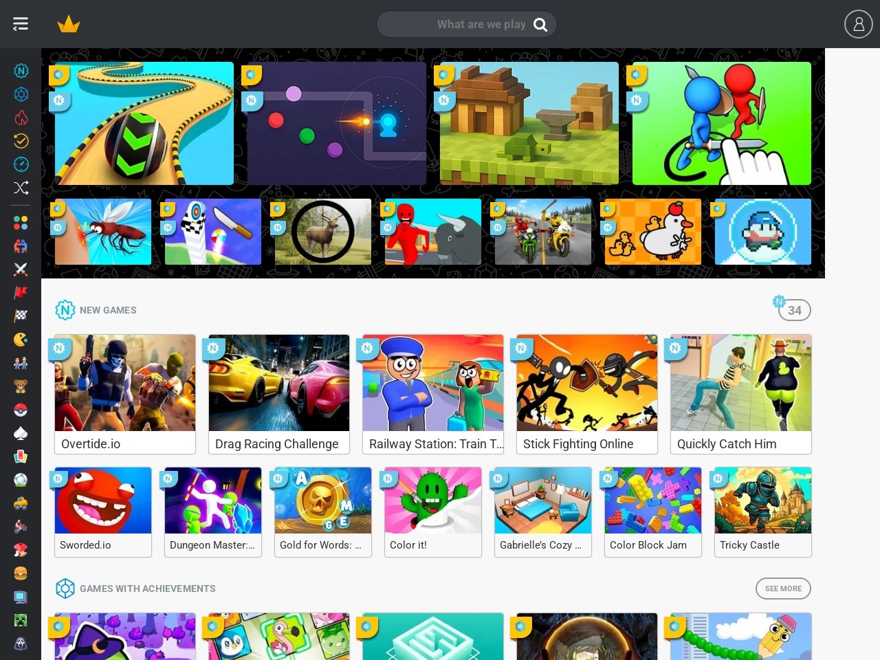Open the Railway Station: Train game card

(433, 394)
